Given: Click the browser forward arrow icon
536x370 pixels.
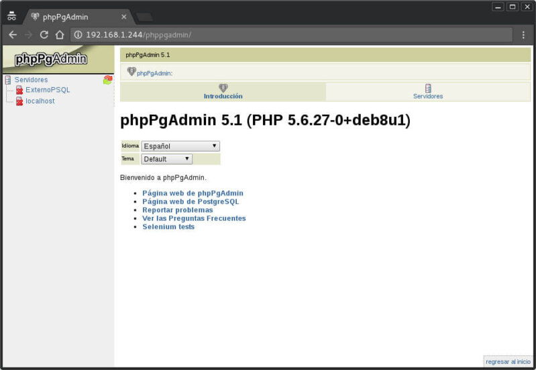Looking at the screenshot, I should click(28, 34).
